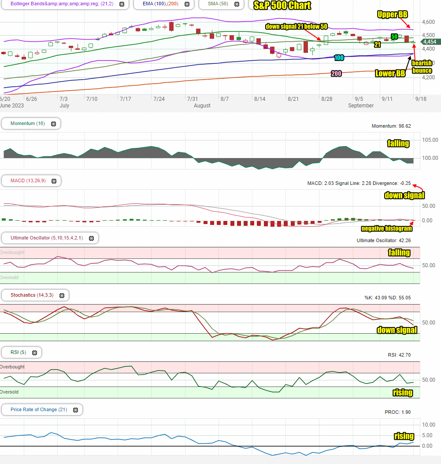The image size is (441, 464).
Task: Close the Price Rate of Change panel with X icon
Action: click(x=75, y=410)
